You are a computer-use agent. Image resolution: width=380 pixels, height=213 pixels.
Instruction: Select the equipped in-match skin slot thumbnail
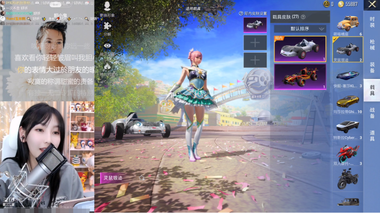click(255, 25)
